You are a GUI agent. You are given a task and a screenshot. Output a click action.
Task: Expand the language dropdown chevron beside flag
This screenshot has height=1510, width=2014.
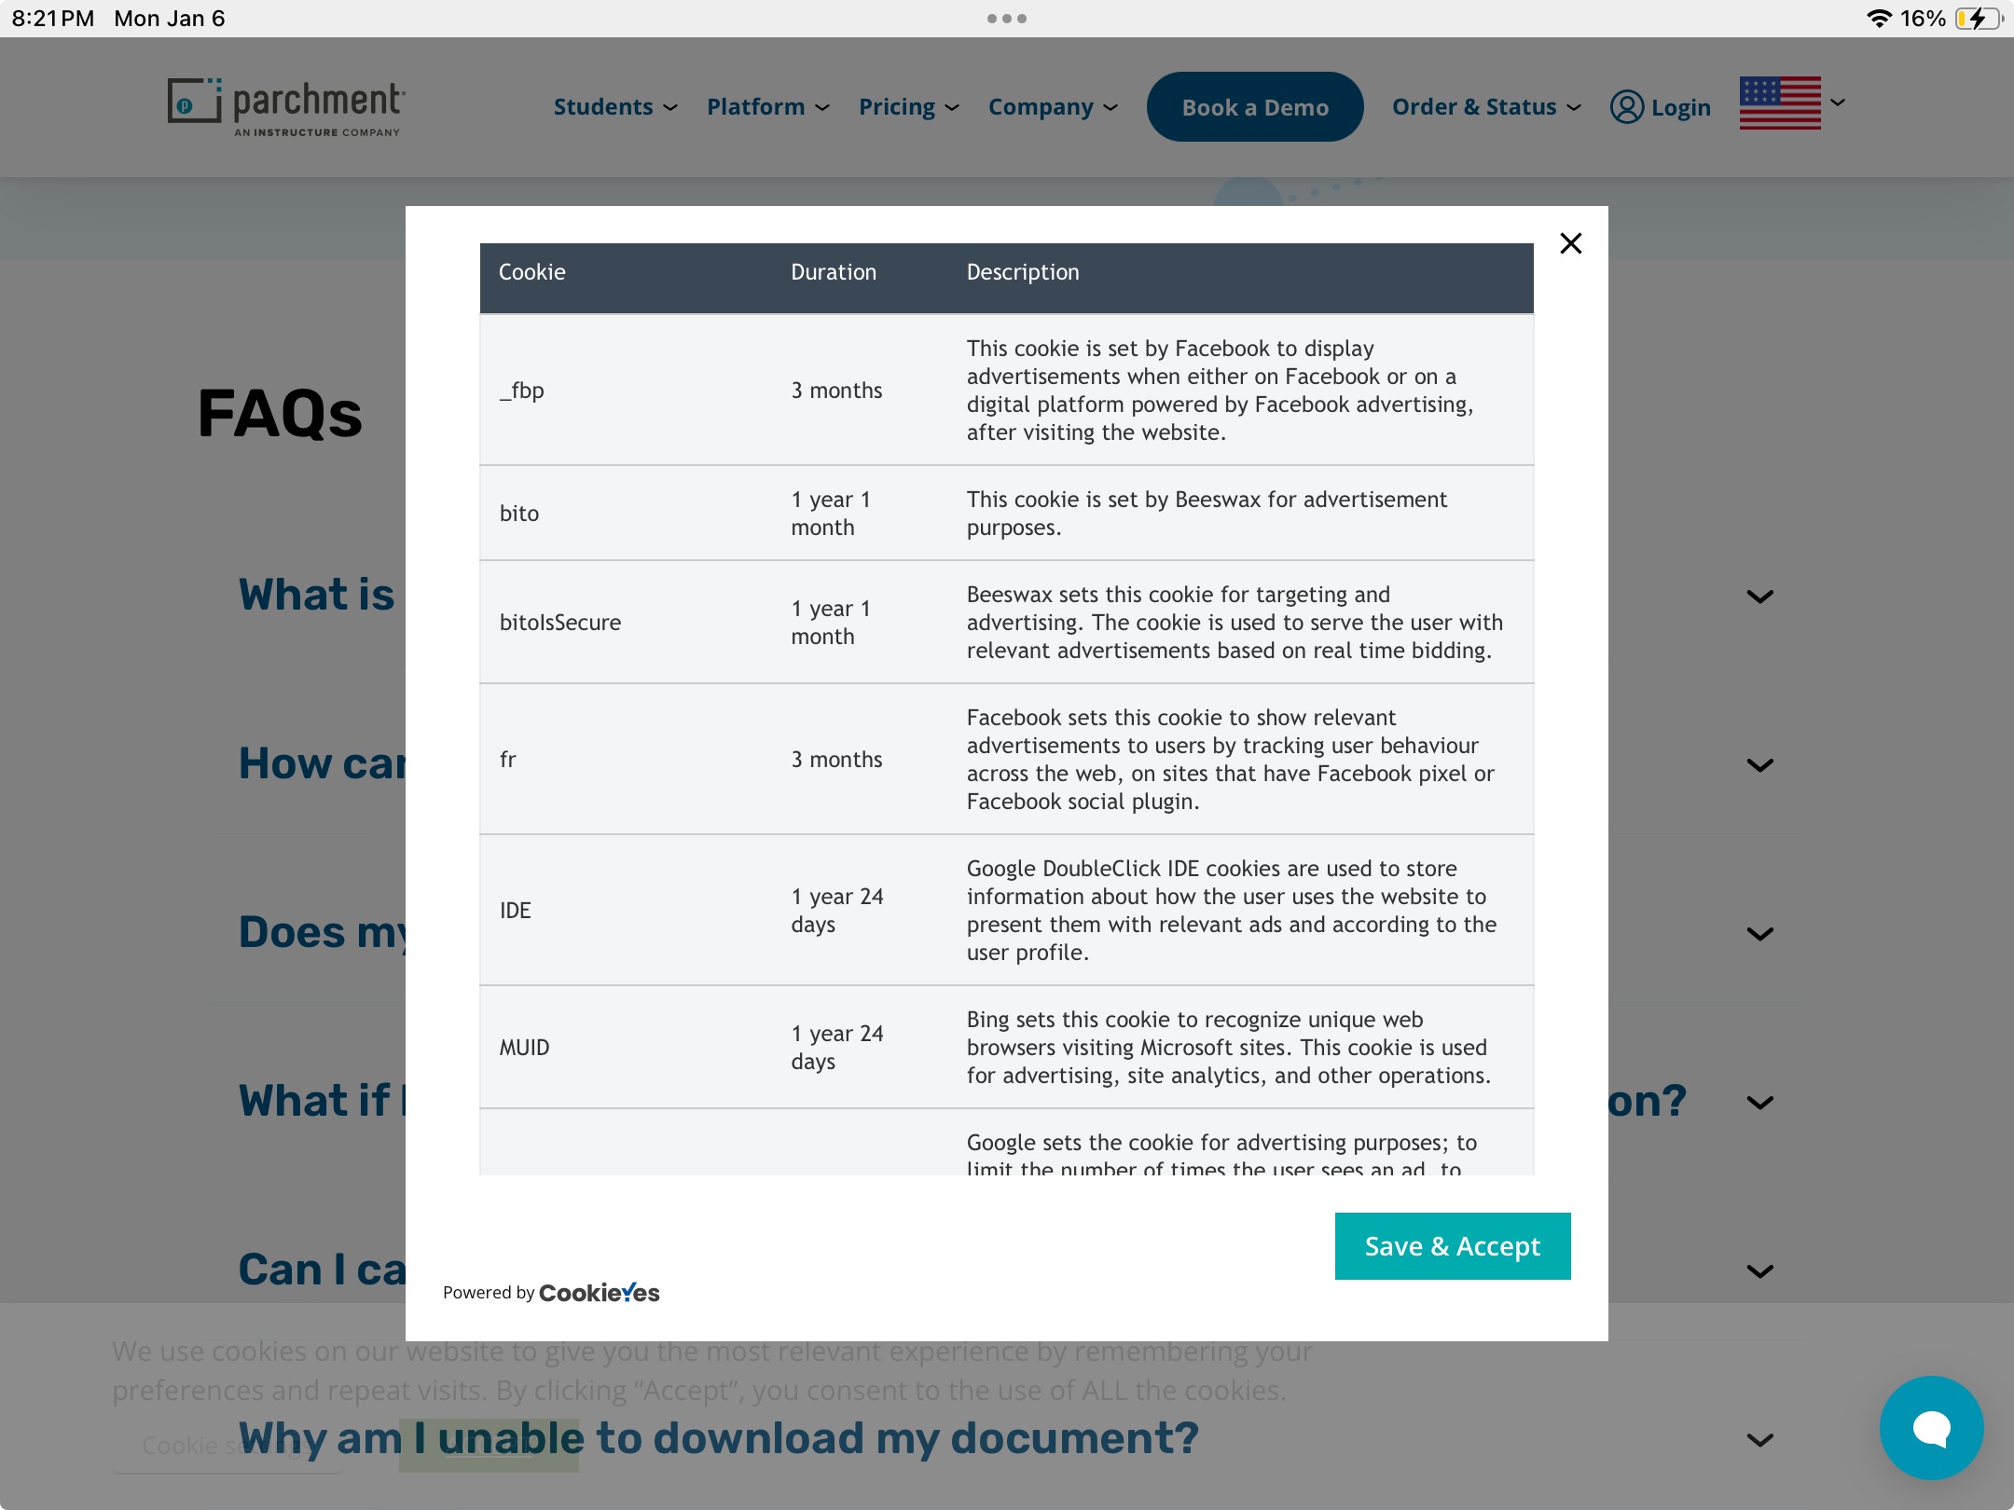1838,103
